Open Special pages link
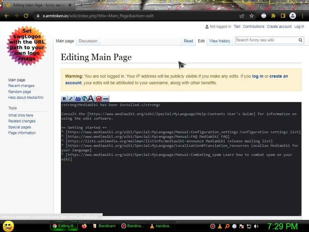309x232 pixels. [x=20, y=127]
